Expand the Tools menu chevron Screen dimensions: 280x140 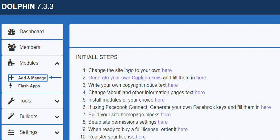(57, 102)
